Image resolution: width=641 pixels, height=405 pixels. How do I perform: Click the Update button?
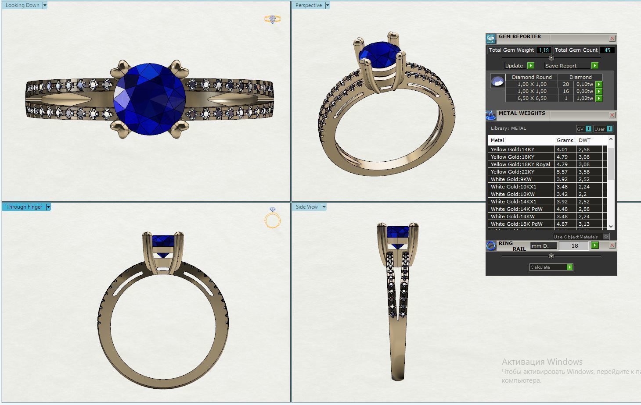click(516, 65)
